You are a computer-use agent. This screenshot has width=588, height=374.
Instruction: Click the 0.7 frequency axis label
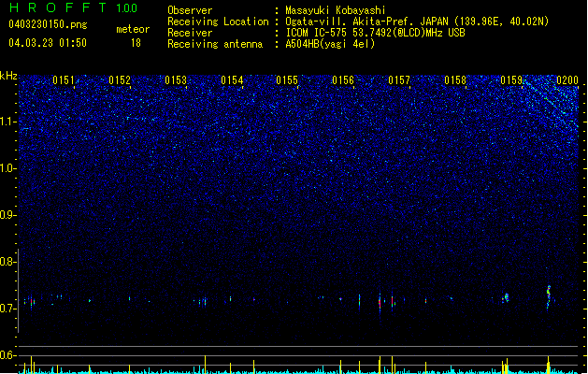[x=7, y=309]
